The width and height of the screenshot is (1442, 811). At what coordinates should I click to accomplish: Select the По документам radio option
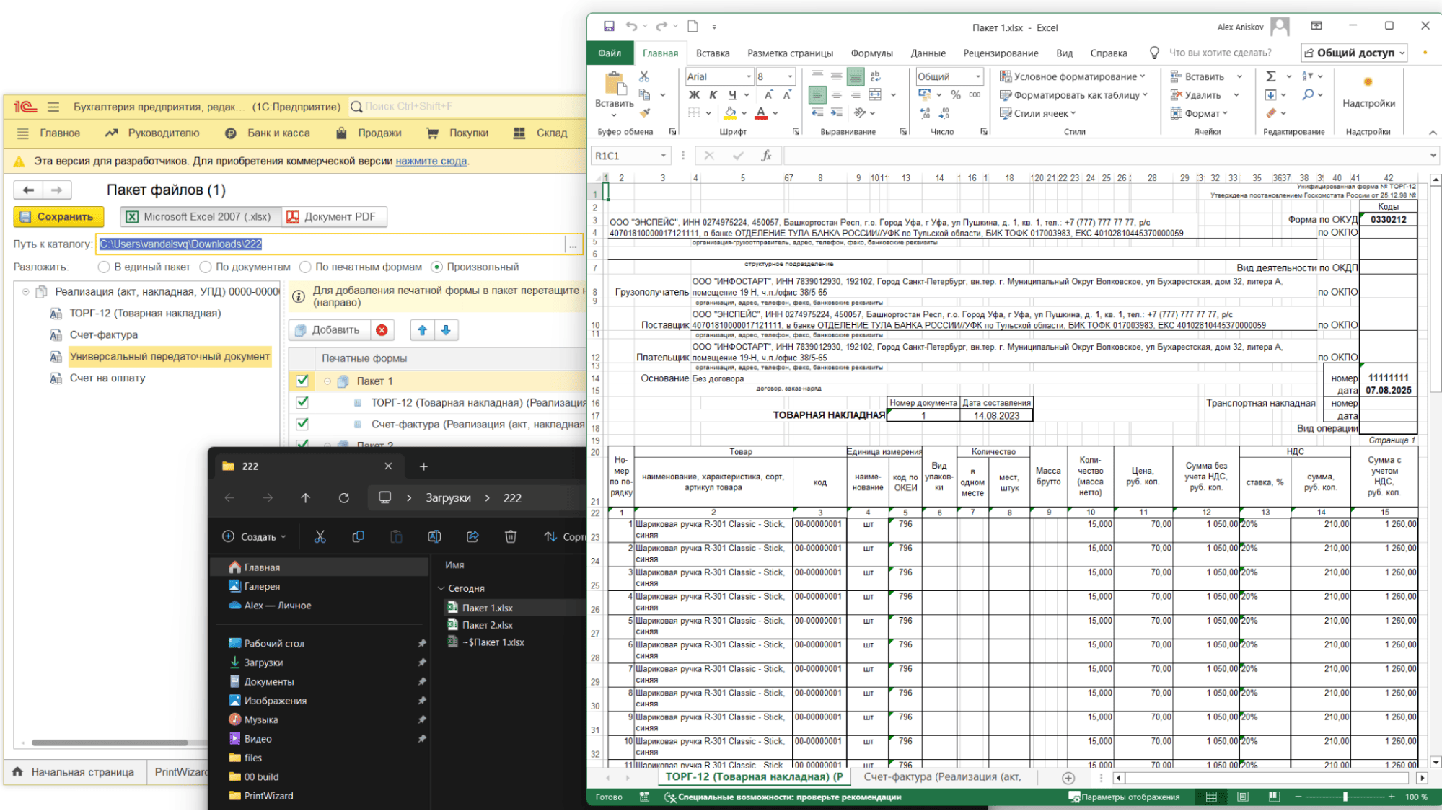tap(206, 267)
